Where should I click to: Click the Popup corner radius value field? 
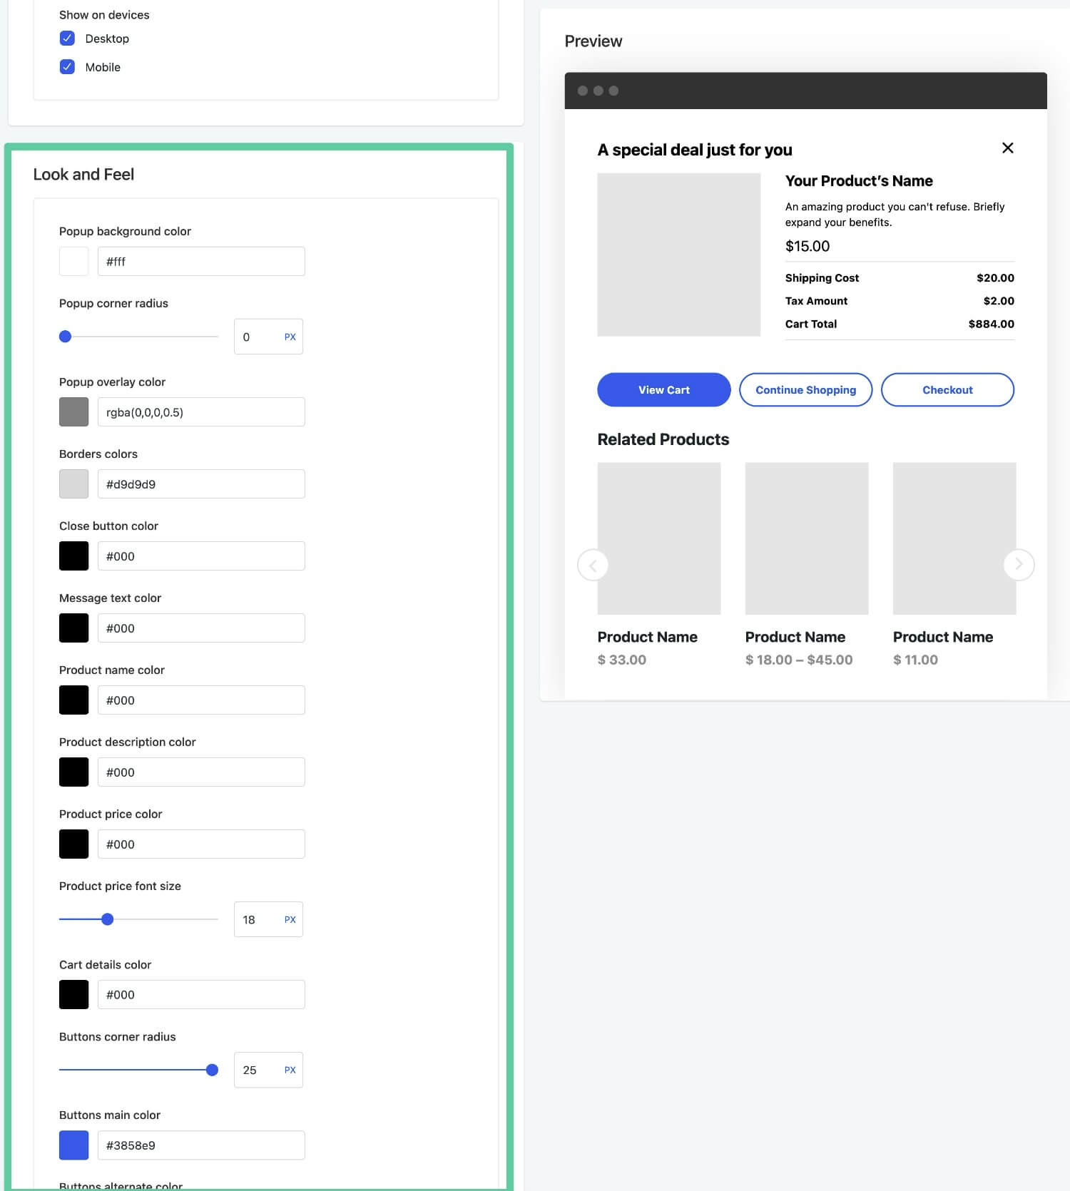point(268,337)
